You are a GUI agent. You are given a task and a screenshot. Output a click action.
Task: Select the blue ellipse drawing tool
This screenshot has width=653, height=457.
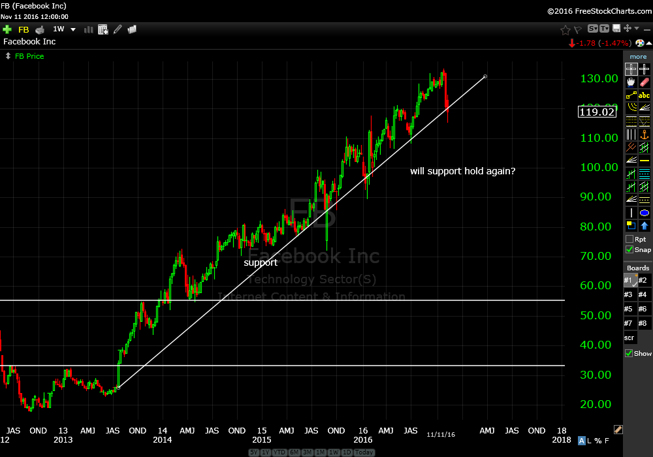coord(645,213)
